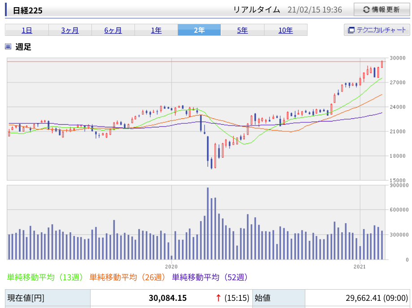Switch to the 5年 tab

pos(242,30)
